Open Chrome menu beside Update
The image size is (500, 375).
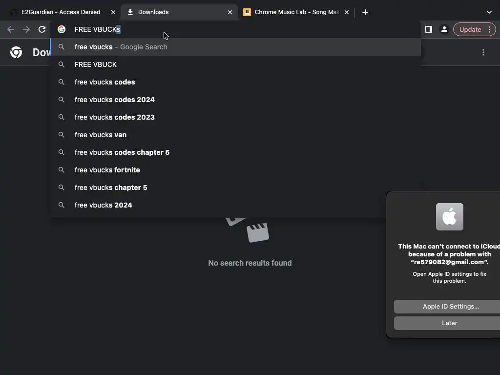489,29
